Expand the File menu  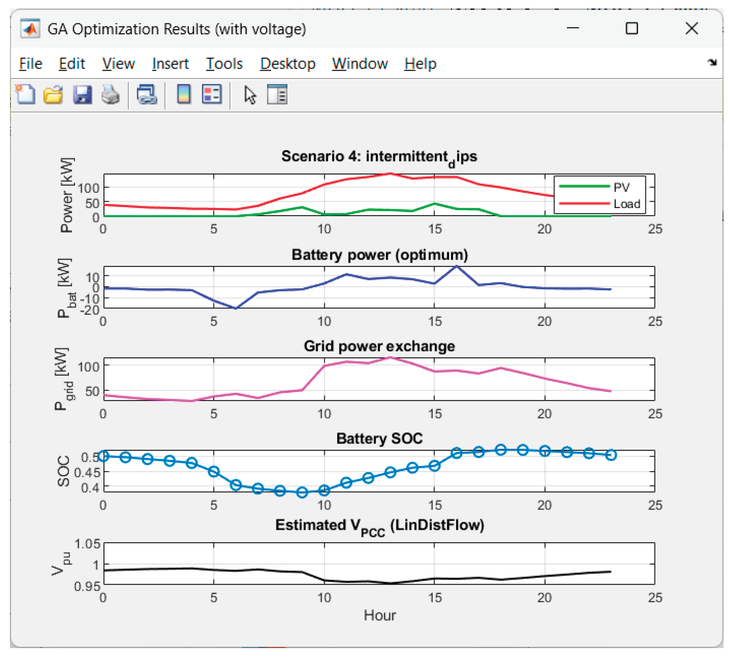point(30,64)
